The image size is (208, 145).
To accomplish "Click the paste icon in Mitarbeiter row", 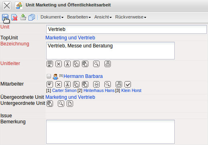I will pos(85,84).
